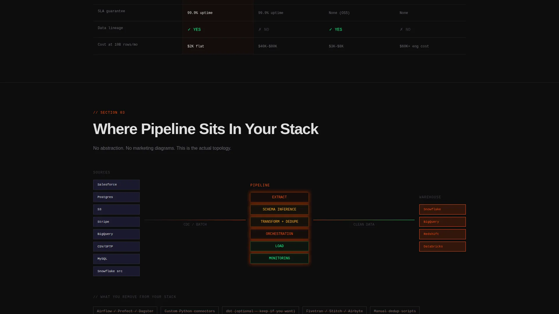559x314 pixels.
Task: Click '// WHAT YOU REMOVE FROM YOUR STACK' label
Action: click(x=135, y=297)
